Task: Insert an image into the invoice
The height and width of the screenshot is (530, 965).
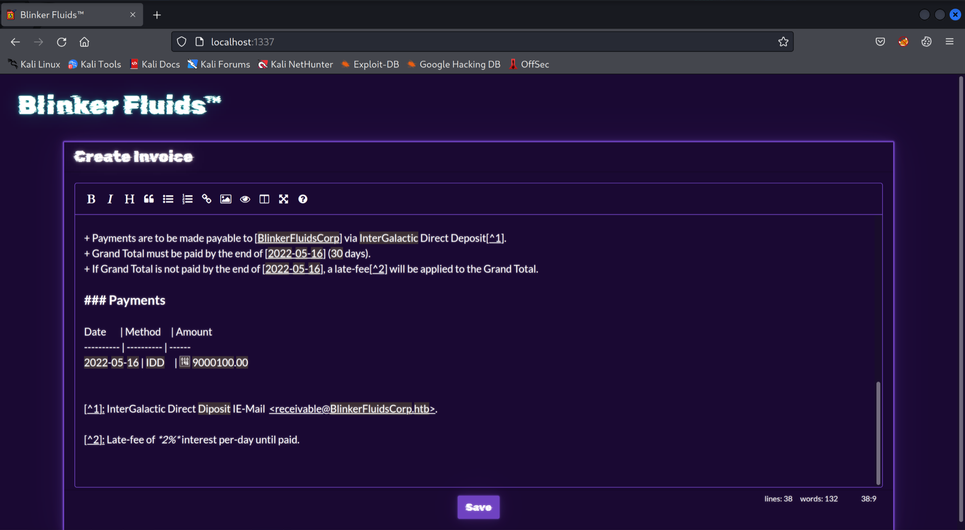Action: pyautogui.click(x=225, y=198)
